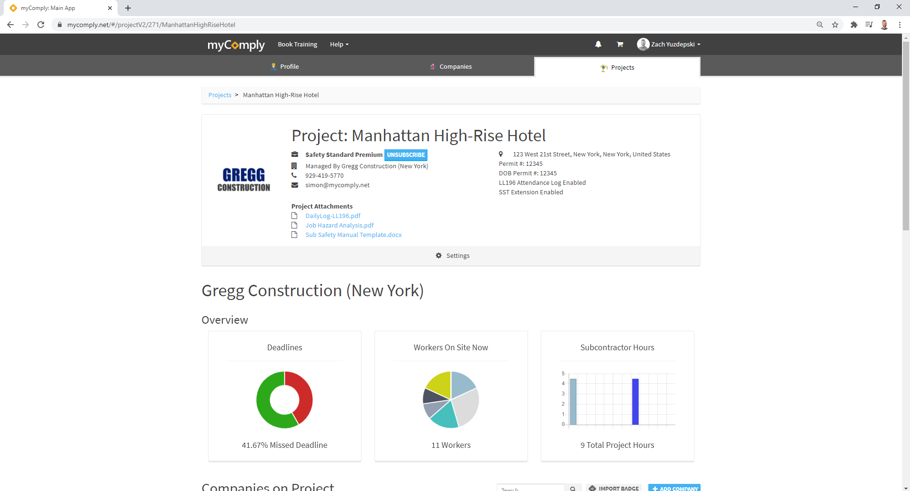Click the browser address bar URL
Screen dimensions: 910x491
point(151,25)
